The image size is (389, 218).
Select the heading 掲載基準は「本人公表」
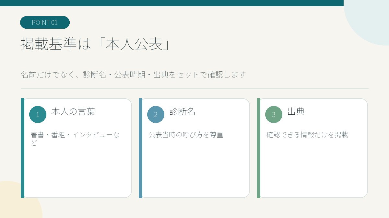click(x=96, y=44)
